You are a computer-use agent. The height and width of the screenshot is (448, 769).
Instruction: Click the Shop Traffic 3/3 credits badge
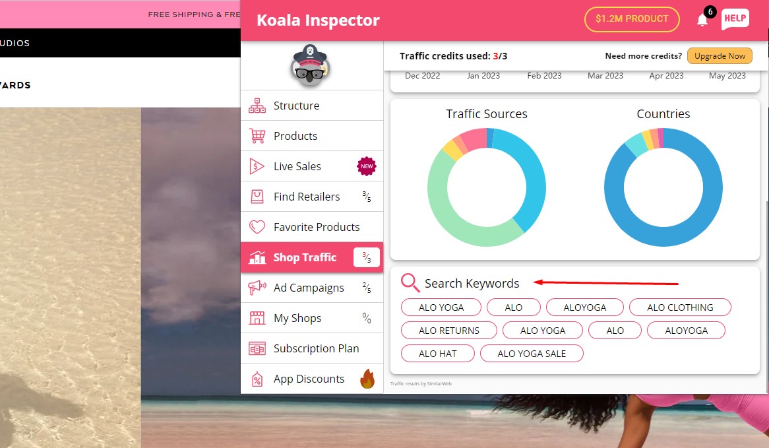[366, 257]
